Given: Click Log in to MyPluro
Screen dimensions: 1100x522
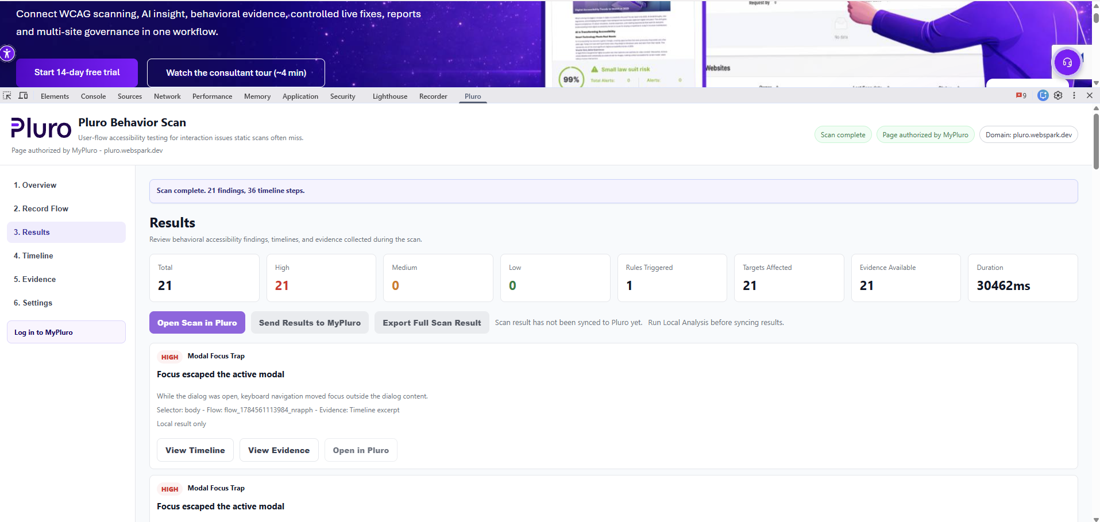Looking at the screenshot, I should (66, 332).
